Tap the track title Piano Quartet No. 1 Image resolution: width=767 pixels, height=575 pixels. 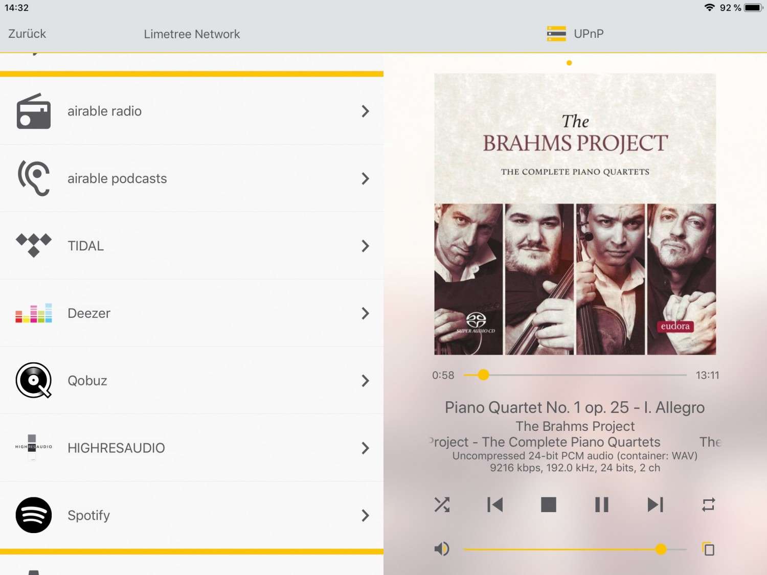coord(575,407)
